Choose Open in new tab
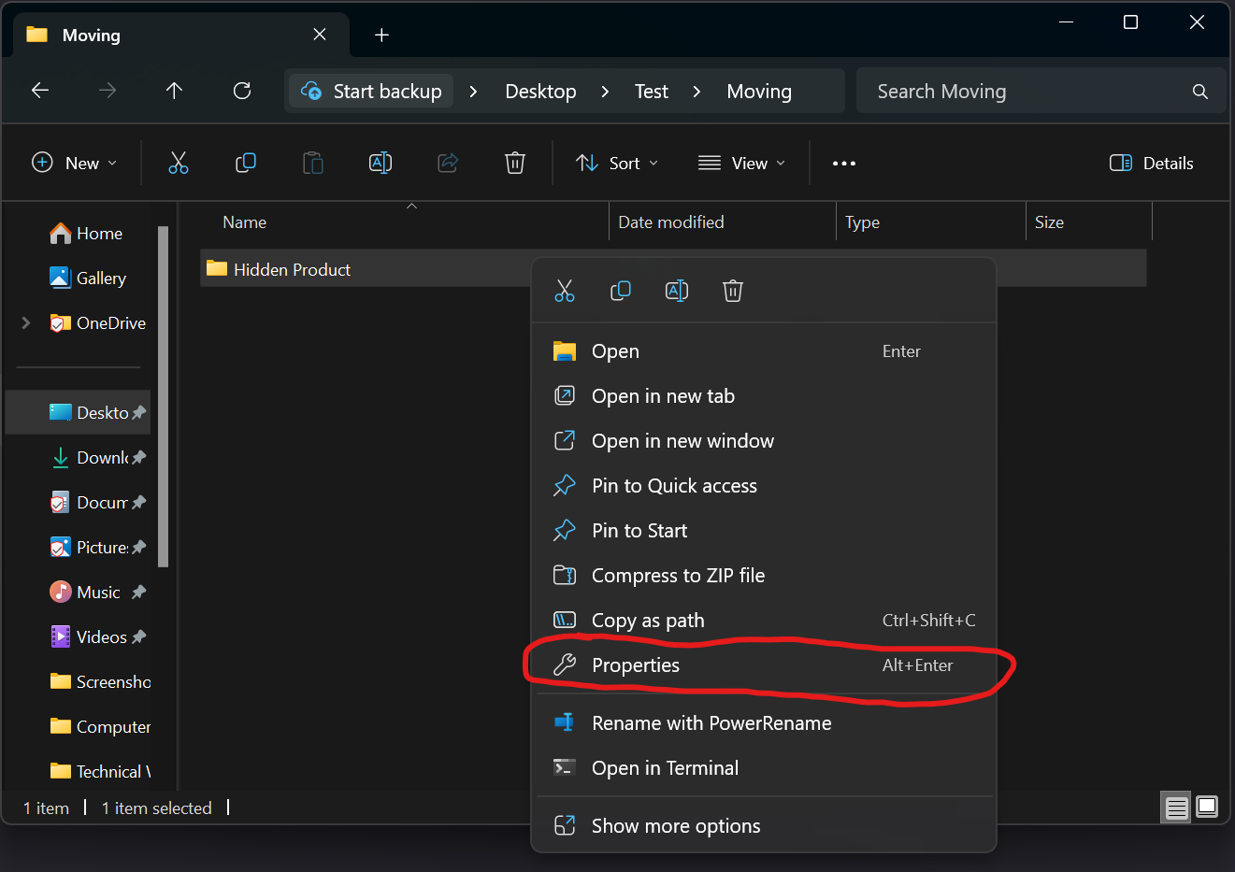This screenshot has width=1235, height=872. 764,396
